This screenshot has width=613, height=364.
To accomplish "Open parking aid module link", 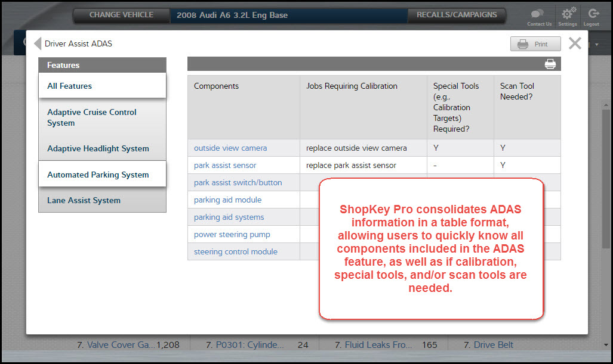I will point(227,200).
